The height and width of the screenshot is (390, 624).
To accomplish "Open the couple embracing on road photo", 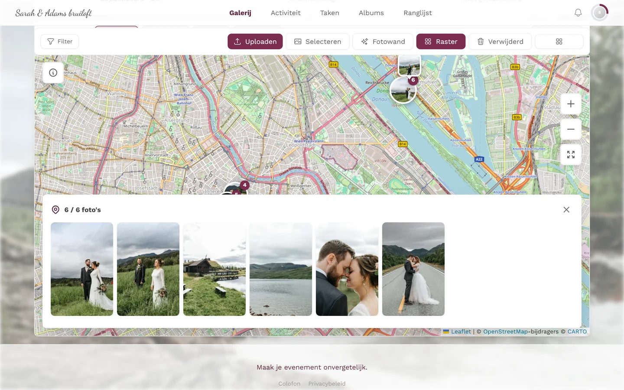I will point(413,269).
